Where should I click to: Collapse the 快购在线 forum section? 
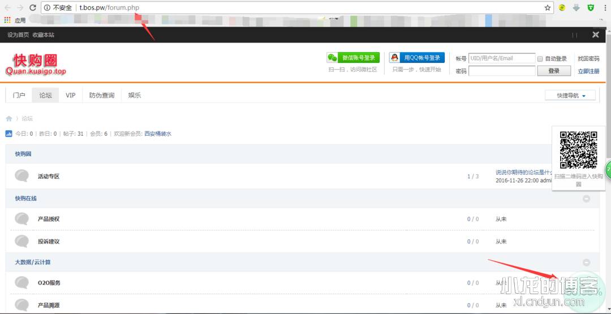[586, 199]
